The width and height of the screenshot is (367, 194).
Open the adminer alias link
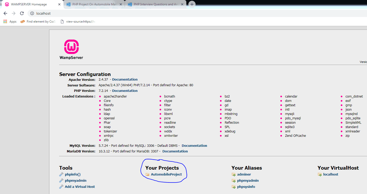click(244, 174)
